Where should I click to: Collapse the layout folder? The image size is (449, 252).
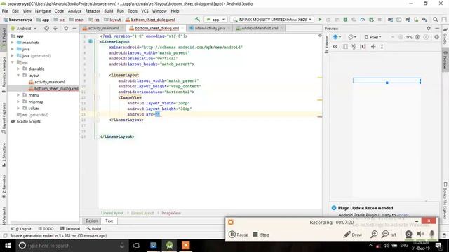tap(18, 75)
